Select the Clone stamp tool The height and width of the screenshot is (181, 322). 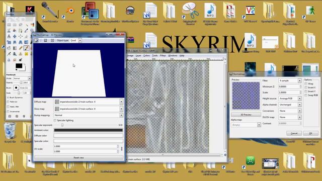tap(20, 54)
